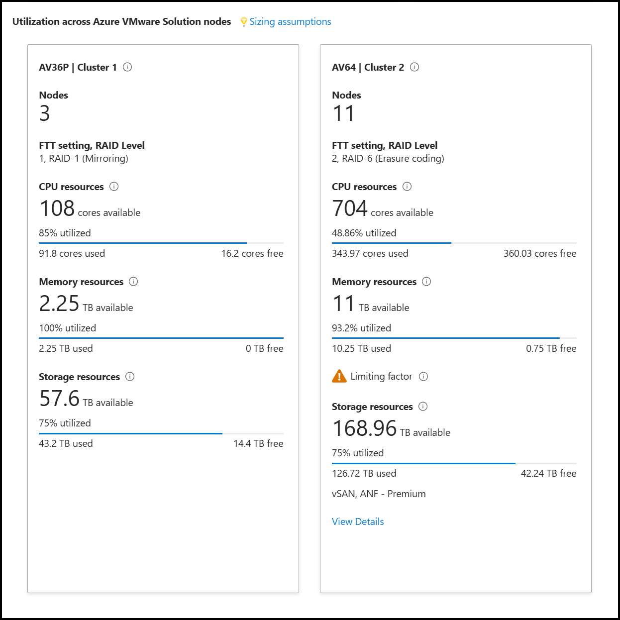Viewport: 620px width, 620px height.
Task: Click the '108 cores available' figure
Action: coord(90,208)
